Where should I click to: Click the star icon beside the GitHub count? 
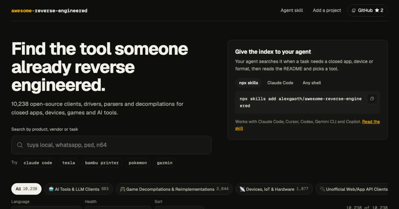coord(377,11)
